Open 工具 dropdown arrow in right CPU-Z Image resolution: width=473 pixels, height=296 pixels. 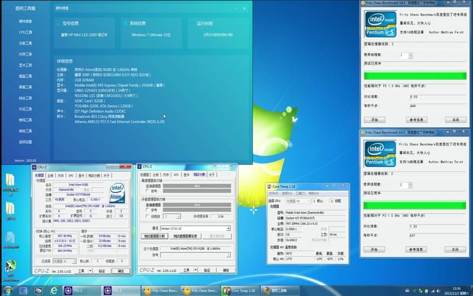(196, 271)
